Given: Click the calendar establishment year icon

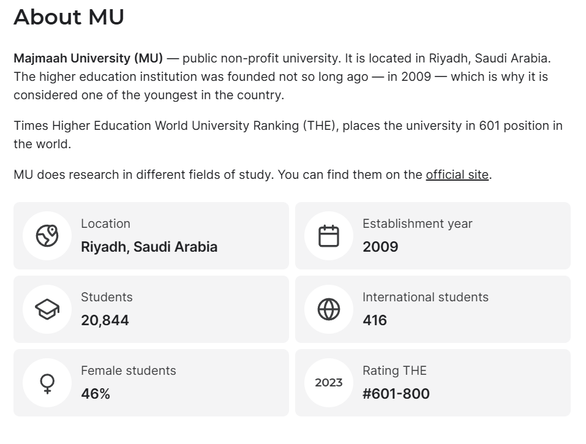Looking at the screenshot, I should tap(328, 236).
